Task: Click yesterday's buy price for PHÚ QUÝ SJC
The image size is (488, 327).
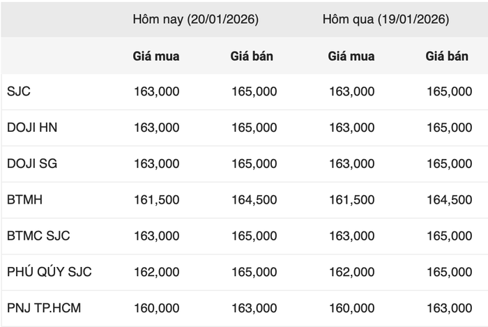Action: click(351, 272)
